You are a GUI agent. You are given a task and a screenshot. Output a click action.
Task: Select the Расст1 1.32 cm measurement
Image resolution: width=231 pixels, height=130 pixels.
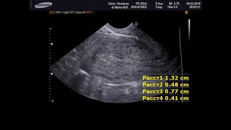(166, 78)
